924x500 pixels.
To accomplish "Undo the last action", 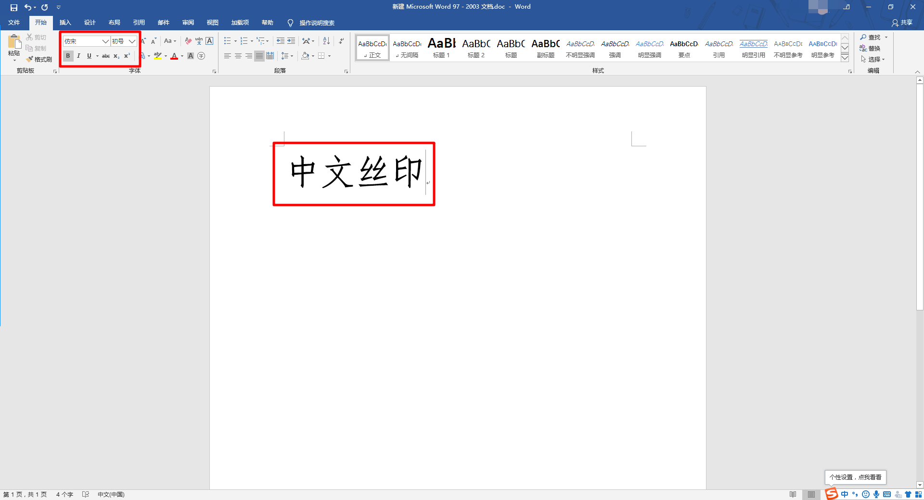I will click(x=28, y=7).
